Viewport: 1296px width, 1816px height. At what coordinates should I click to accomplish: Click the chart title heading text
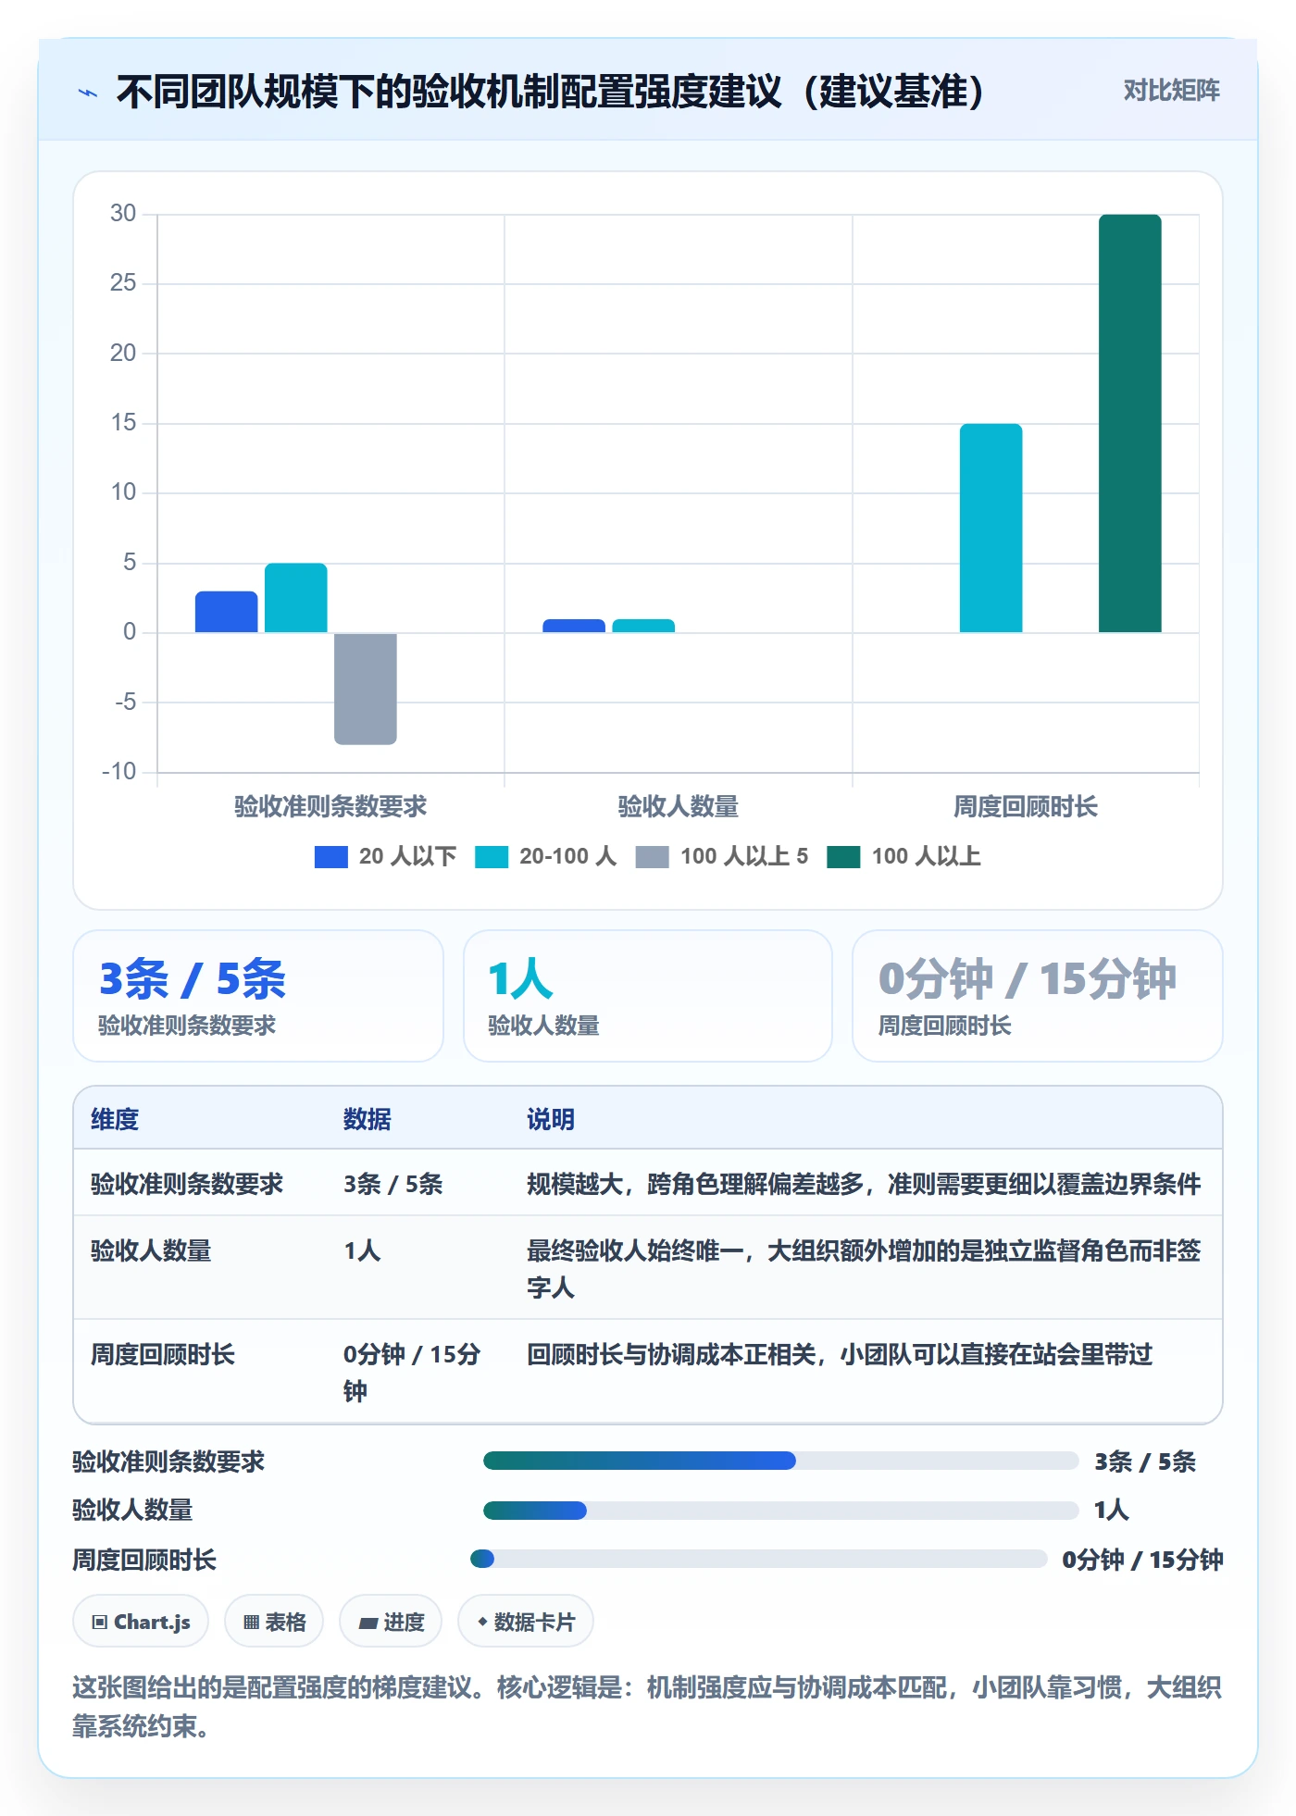click(x=551, y=92)
